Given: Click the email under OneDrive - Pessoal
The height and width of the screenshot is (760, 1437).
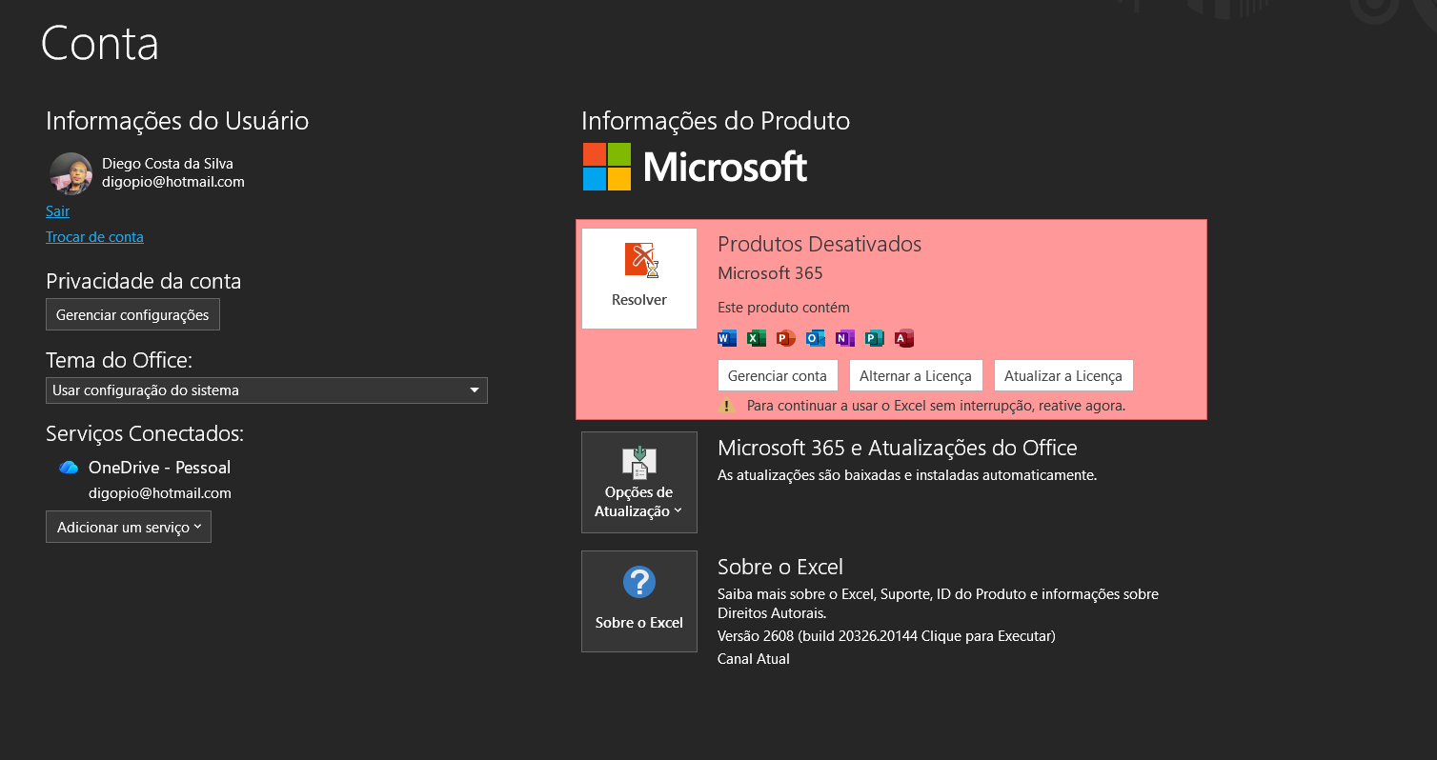Looking at the screenshot, I should pyautogui.click(x=160, y=493).
